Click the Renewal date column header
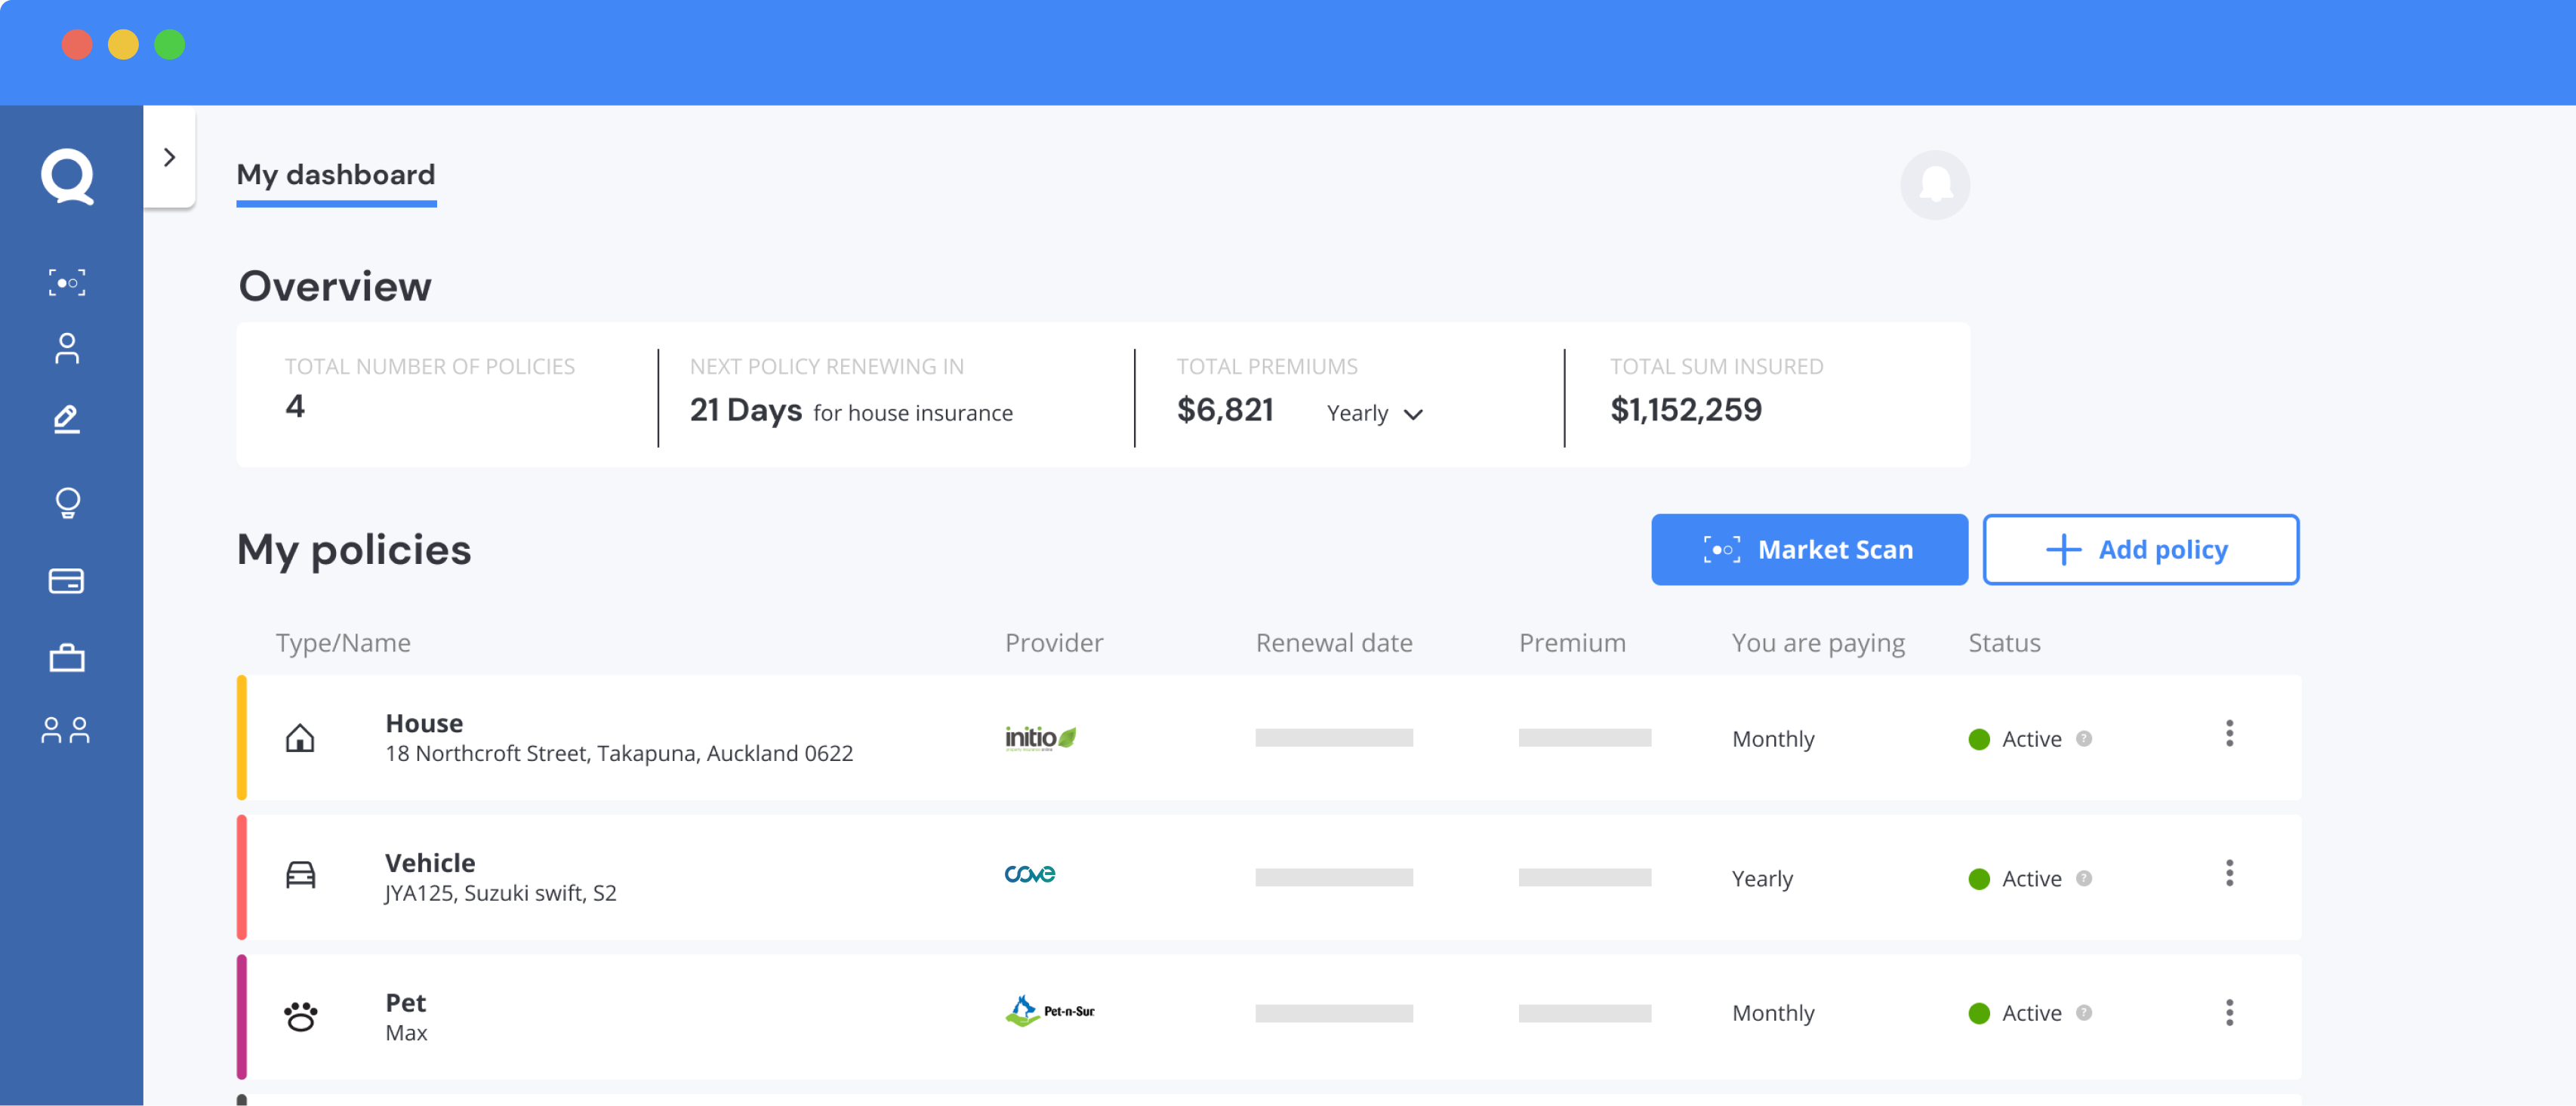The width and height of the screenshot is (2576, 1106). click(1334, 643)
